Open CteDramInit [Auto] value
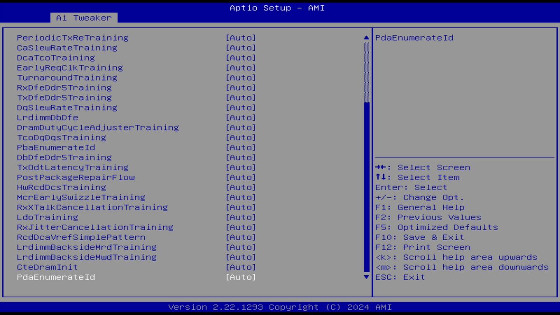The height and width of the screenshot is (315, 560). (x=241, y=267)
